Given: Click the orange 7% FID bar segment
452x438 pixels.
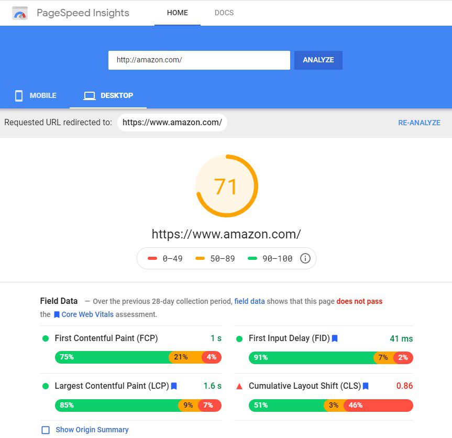Looking at the screenshot, I should tap(384, 357).
